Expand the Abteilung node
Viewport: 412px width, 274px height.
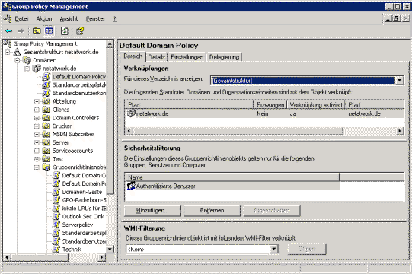(37, 101)
